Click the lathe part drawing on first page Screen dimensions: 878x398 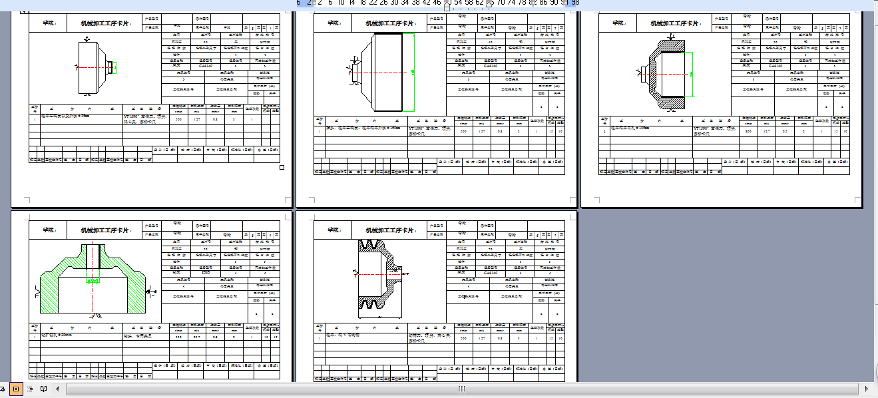click(97, 67)
